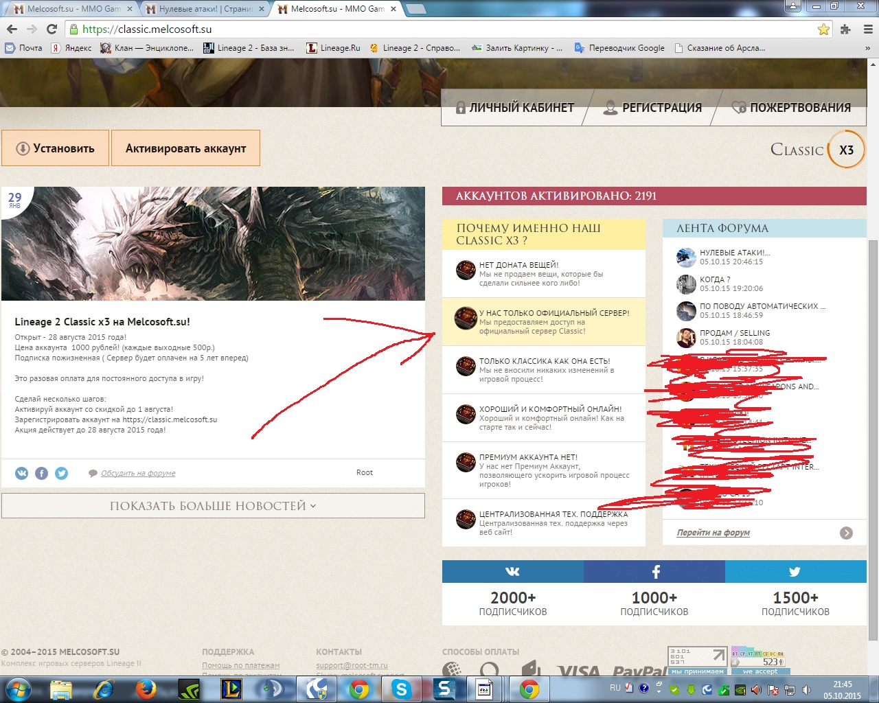
Task: Open the Пожертвования menu item
Action: (x=791, y=108)
